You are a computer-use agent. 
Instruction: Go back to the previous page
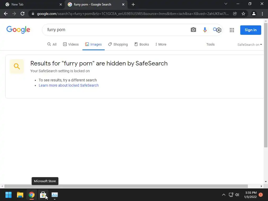(x=6, y=14)
